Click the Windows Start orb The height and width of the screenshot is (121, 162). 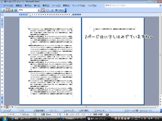(5, 118)
